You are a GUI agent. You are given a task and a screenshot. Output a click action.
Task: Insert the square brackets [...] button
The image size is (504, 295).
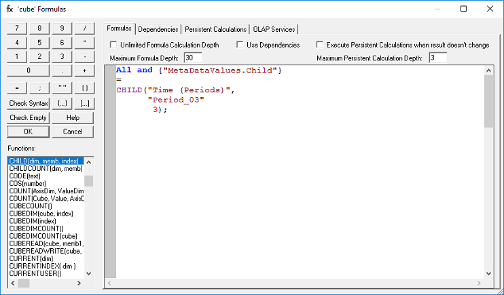(x=84, y=103)
